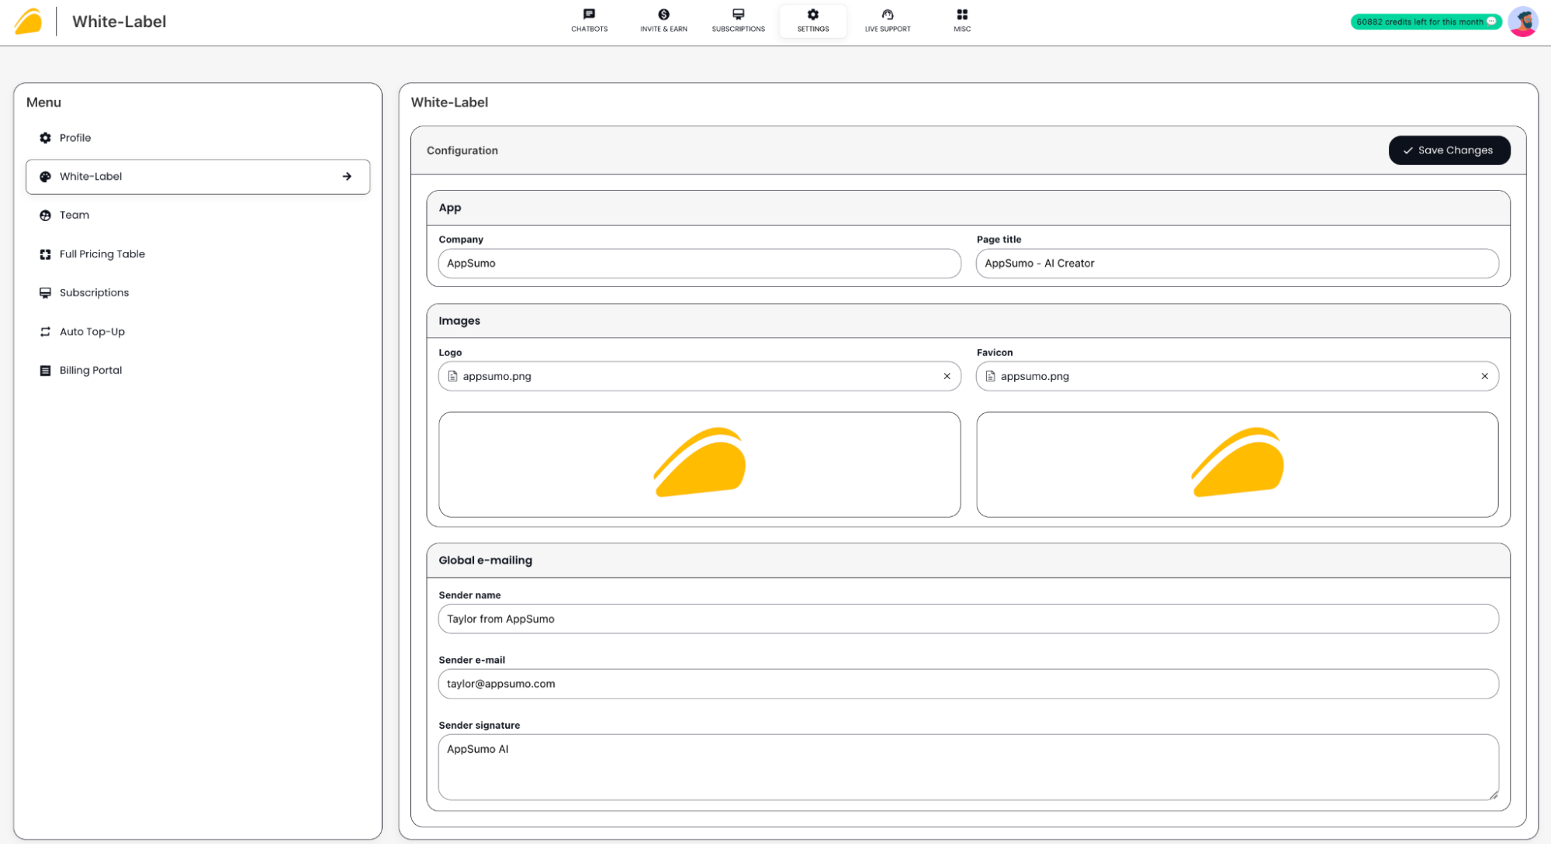Select the Profile menu item
Image resolution: width=1551 pixels, height=845 pixels.
(75, 136)
